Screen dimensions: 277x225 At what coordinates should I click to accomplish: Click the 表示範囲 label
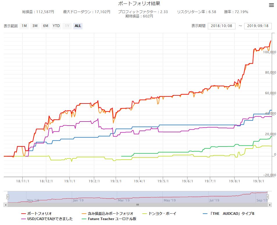pos(10,26)
